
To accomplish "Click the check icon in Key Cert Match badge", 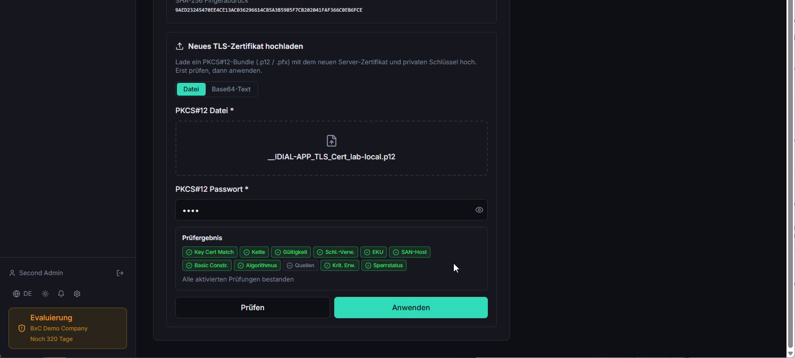I will (x=189, y=252).
